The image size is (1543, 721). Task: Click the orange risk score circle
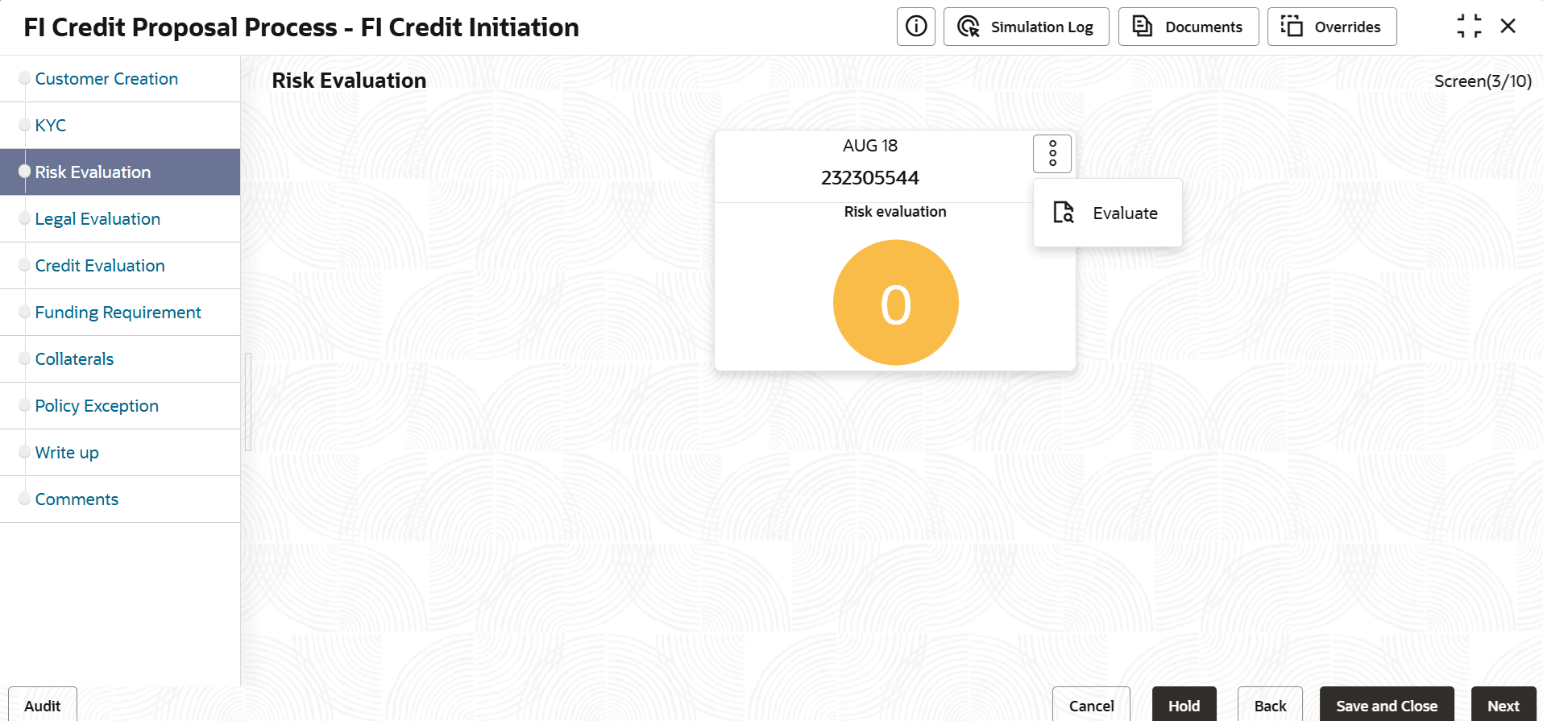(895, 303)
